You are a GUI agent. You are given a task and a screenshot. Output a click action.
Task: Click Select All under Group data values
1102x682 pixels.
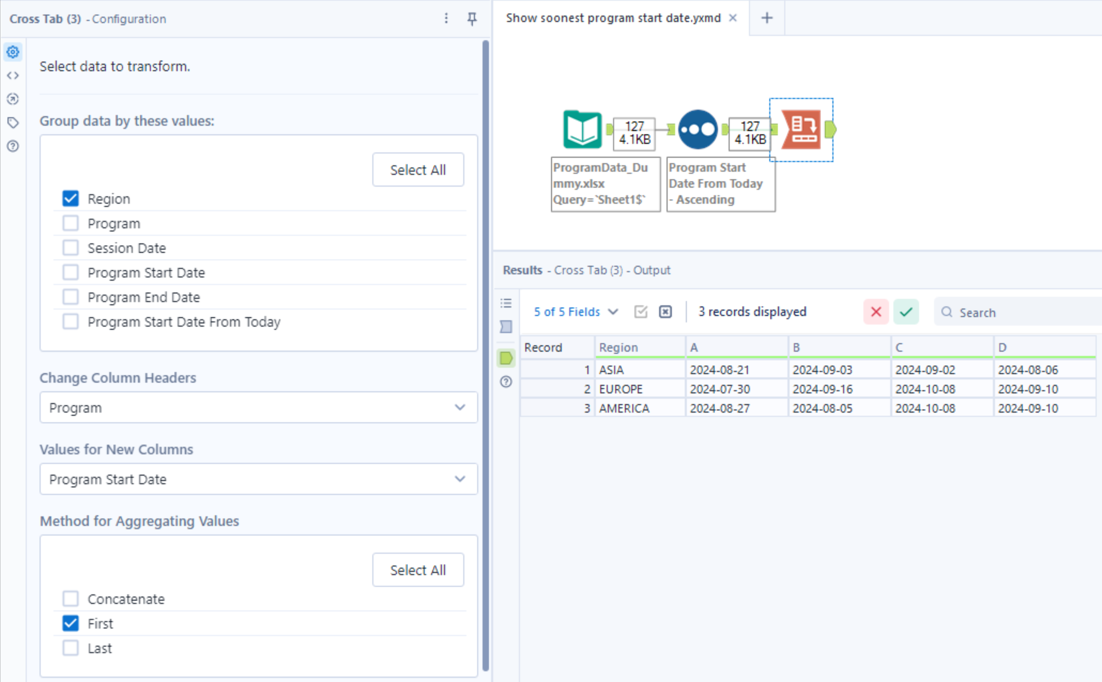click(418, 170)
